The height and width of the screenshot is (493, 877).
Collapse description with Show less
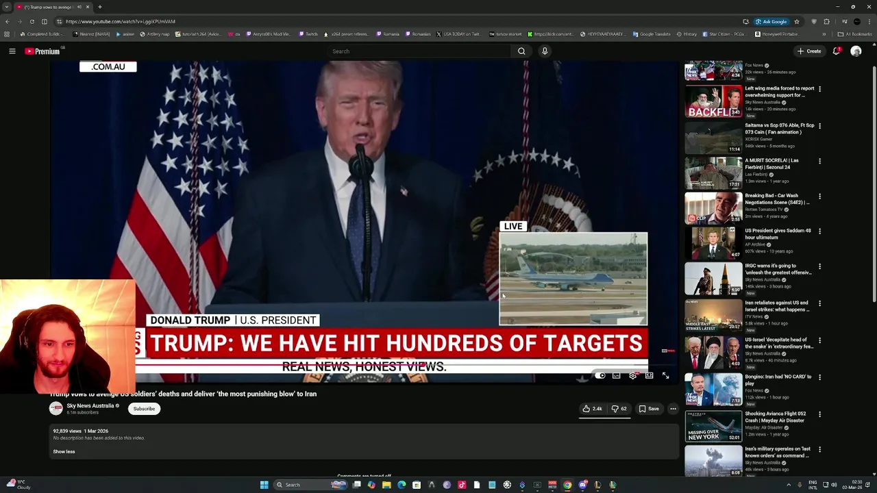(x=64, y=452)
